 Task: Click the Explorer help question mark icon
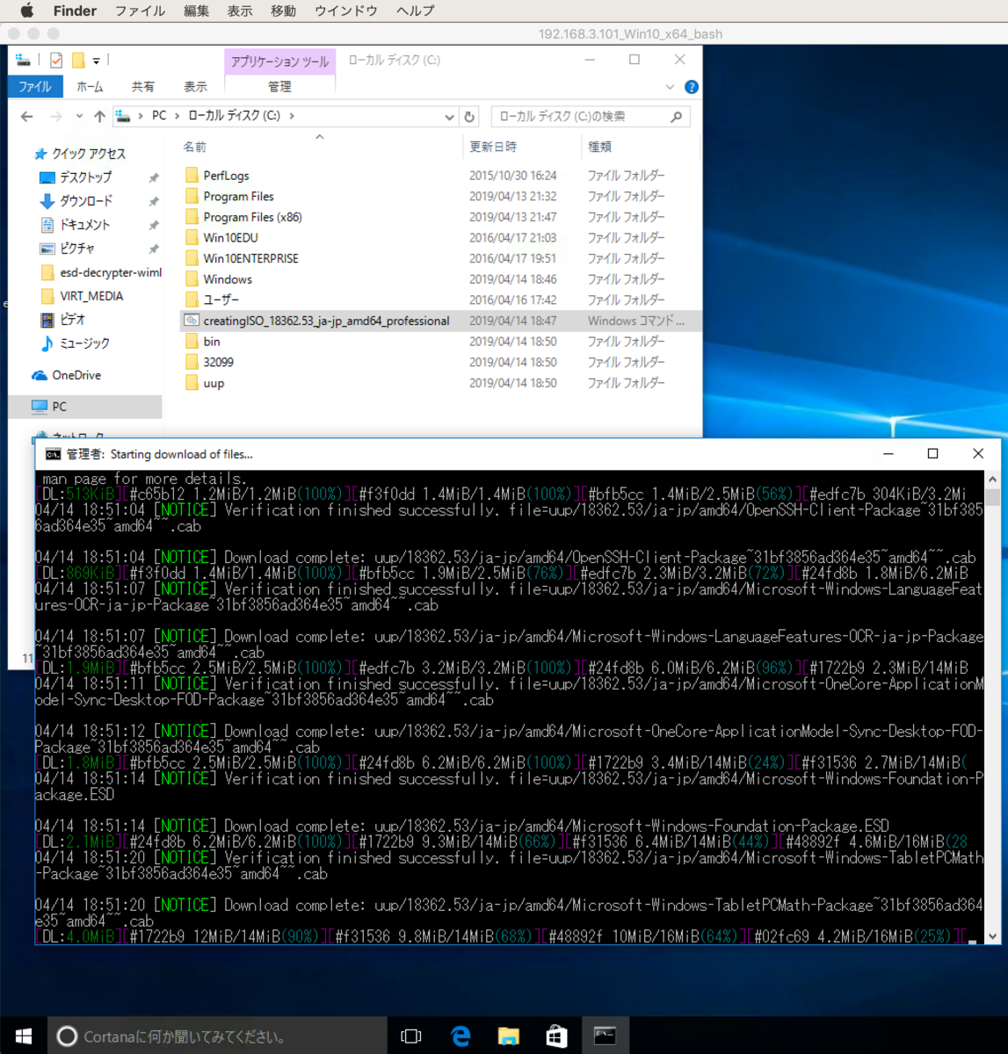click(x=692, y=87)
